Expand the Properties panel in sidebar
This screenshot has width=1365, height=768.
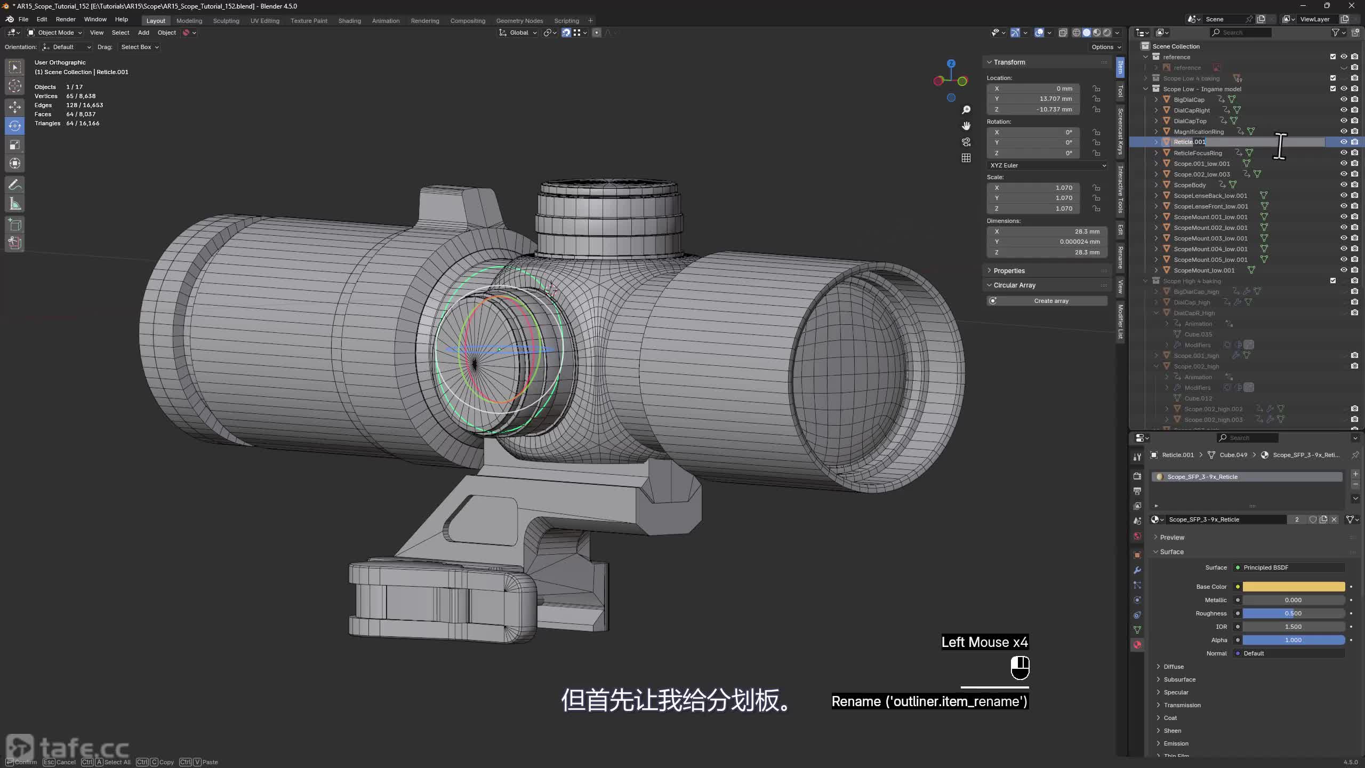pos(1009,271)
